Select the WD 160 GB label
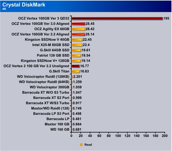This screenshot has width=172, height=151. click(x=60, y=129)
